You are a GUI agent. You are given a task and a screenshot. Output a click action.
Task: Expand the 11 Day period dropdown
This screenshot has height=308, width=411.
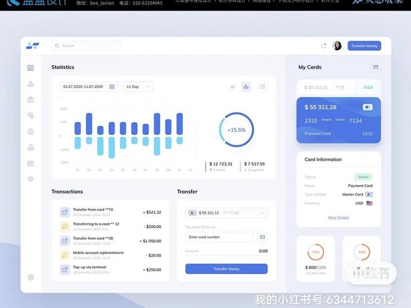[138, 87]
